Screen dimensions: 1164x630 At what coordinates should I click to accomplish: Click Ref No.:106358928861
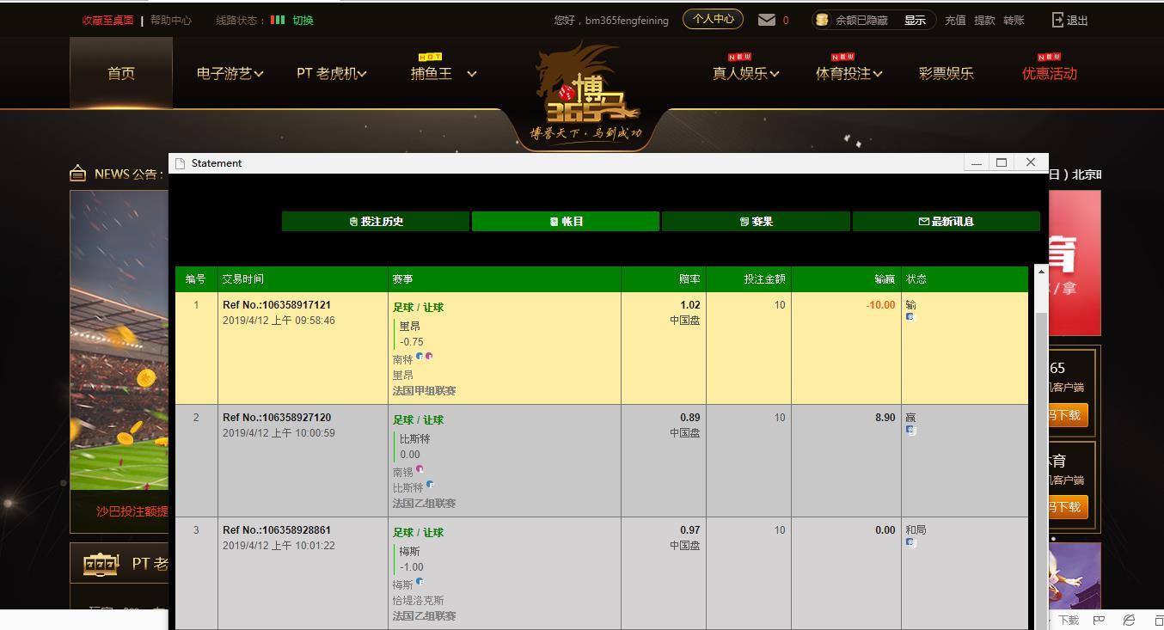pyautogui.click(x=277, y=530)
